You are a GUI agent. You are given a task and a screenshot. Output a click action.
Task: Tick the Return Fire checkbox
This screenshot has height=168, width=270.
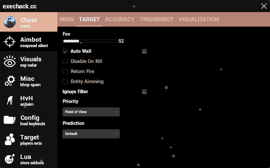tap(65, 72)
